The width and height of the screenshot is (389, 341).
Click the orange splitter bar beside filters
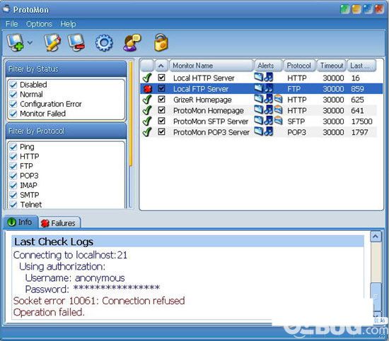[x=131, y=114]
